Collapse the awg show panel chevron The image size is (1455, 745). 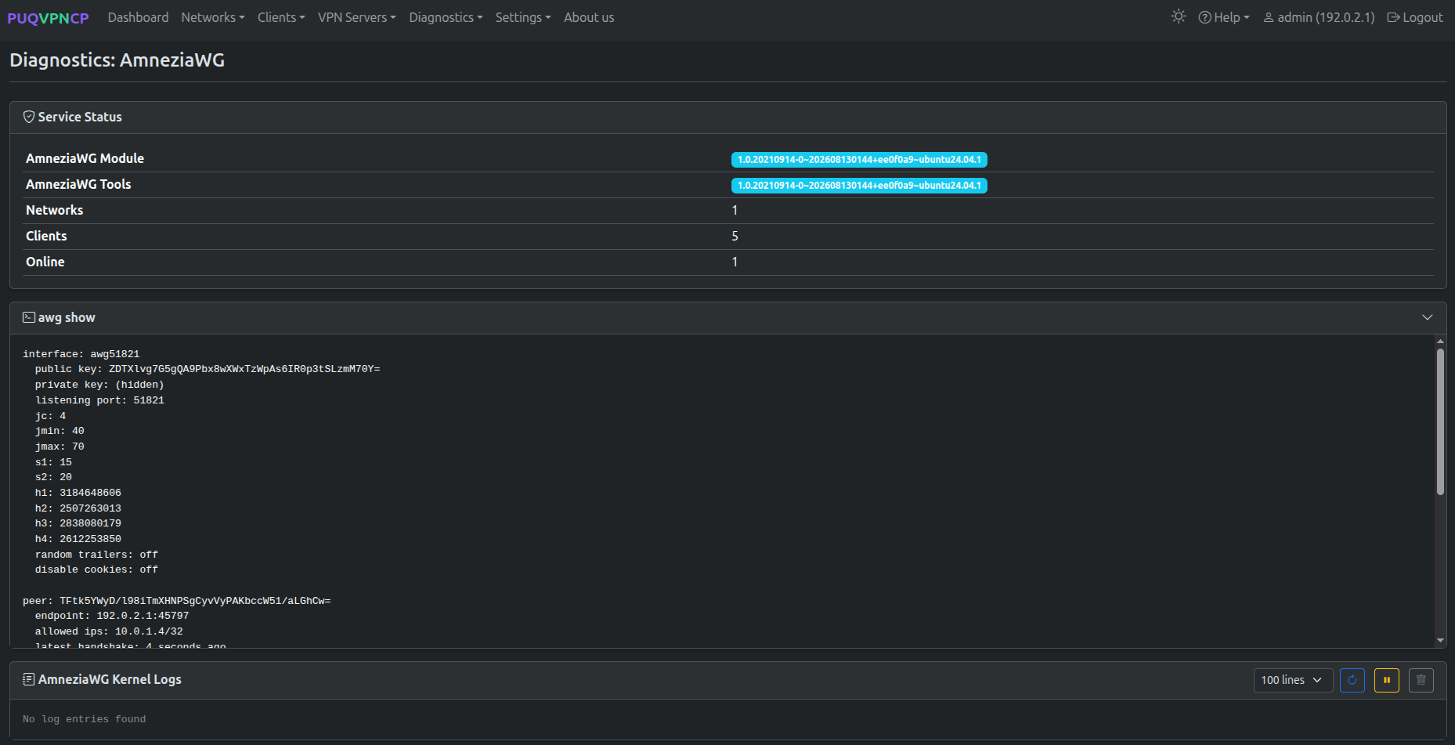pyautogui.click(x=1428, y=317)
